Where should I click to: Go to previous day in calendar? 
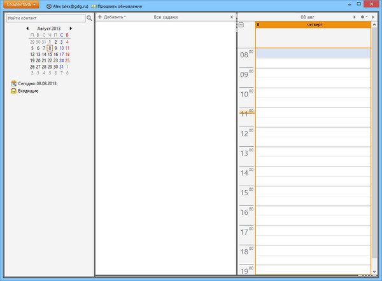click(x=354, y=17)
